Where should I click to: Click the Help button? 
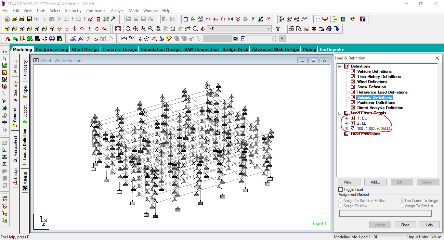click(429, 225)
